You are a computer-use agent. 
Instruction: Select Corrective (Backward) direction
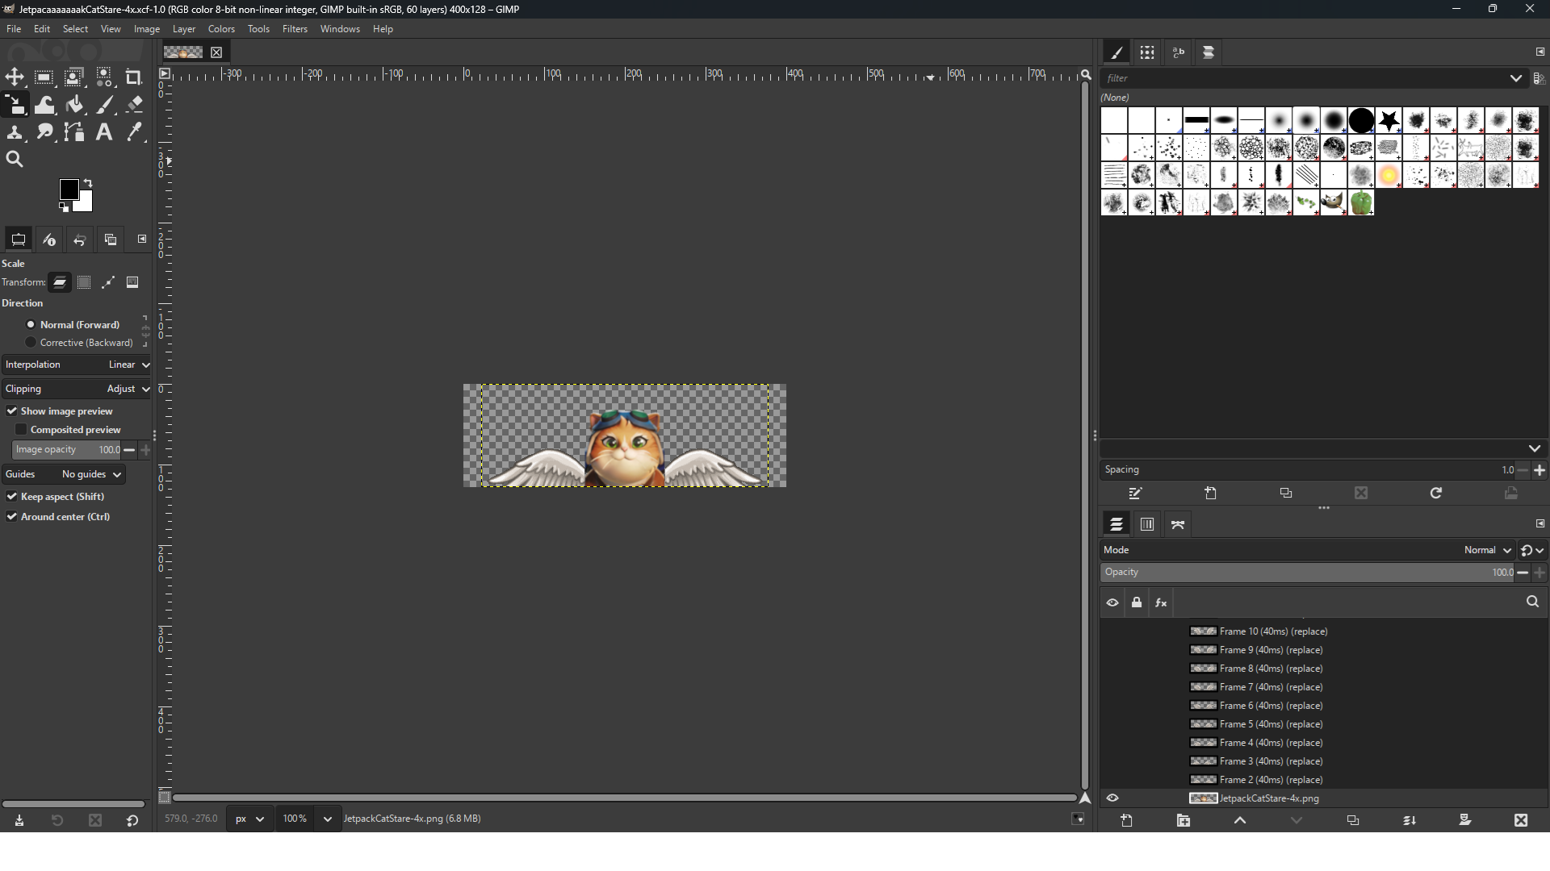tap(31, 343)
